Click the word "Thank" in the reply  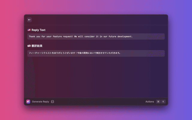[x=32, y=37]
